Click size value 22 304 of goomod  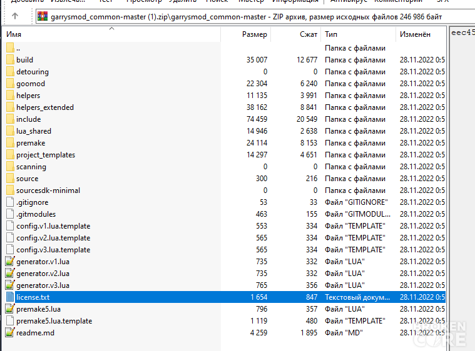257,84
